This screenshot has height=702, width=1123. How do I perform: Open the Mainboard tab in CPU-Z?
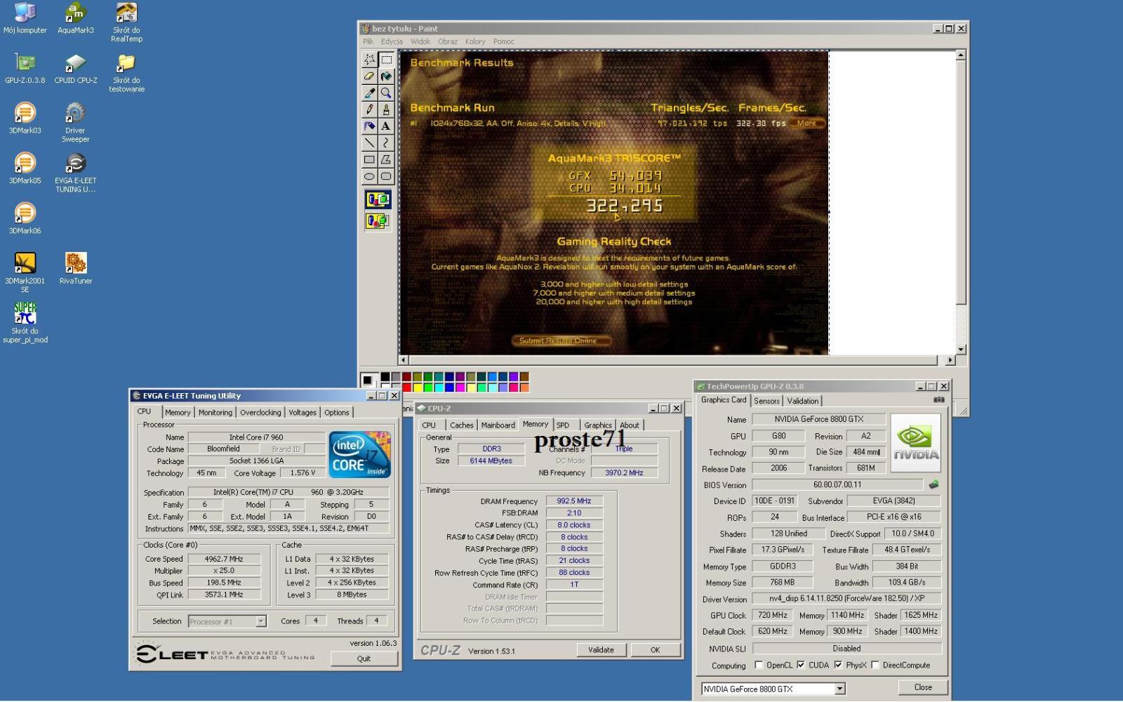pos(498,425)
